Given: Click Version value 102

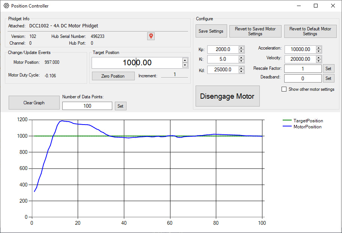Looking at the screenshot, I should tap(33, 36).
